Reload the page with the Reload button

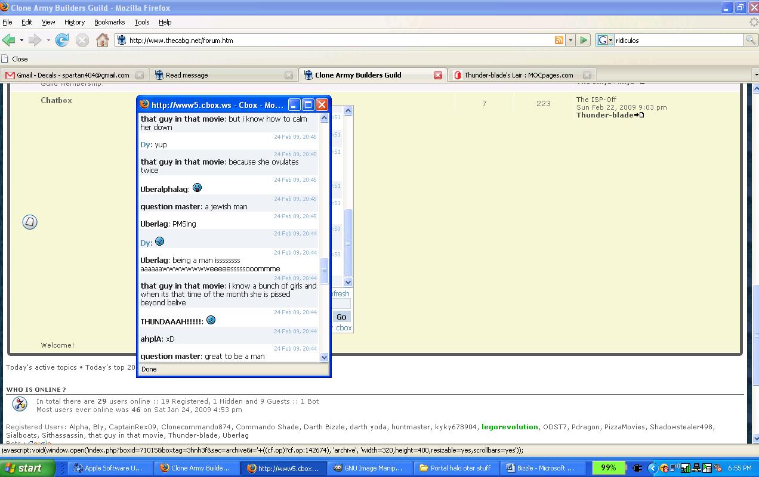(x=62, y=40)
